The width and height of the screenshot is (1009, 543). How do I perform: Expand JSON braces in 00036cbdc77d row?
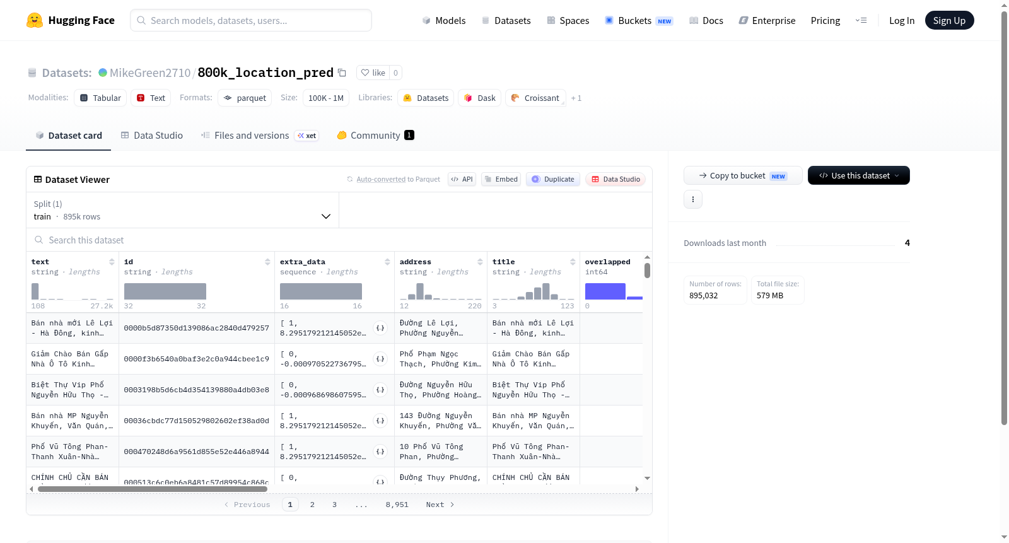380,421
